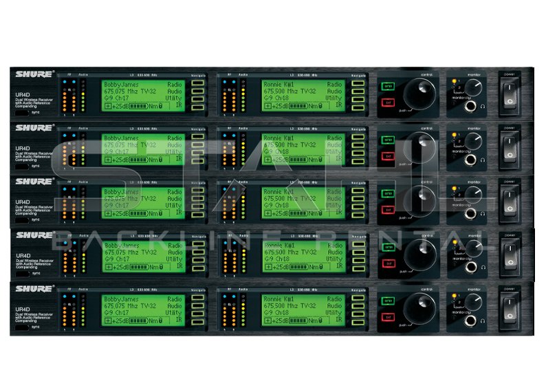
Task: Turn the large control knob on top receiver
Action: click(x=419, y=94)
